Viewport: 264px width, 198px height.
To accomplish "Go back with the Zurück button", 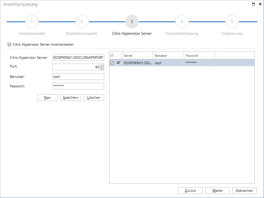I will click(191, 191).
